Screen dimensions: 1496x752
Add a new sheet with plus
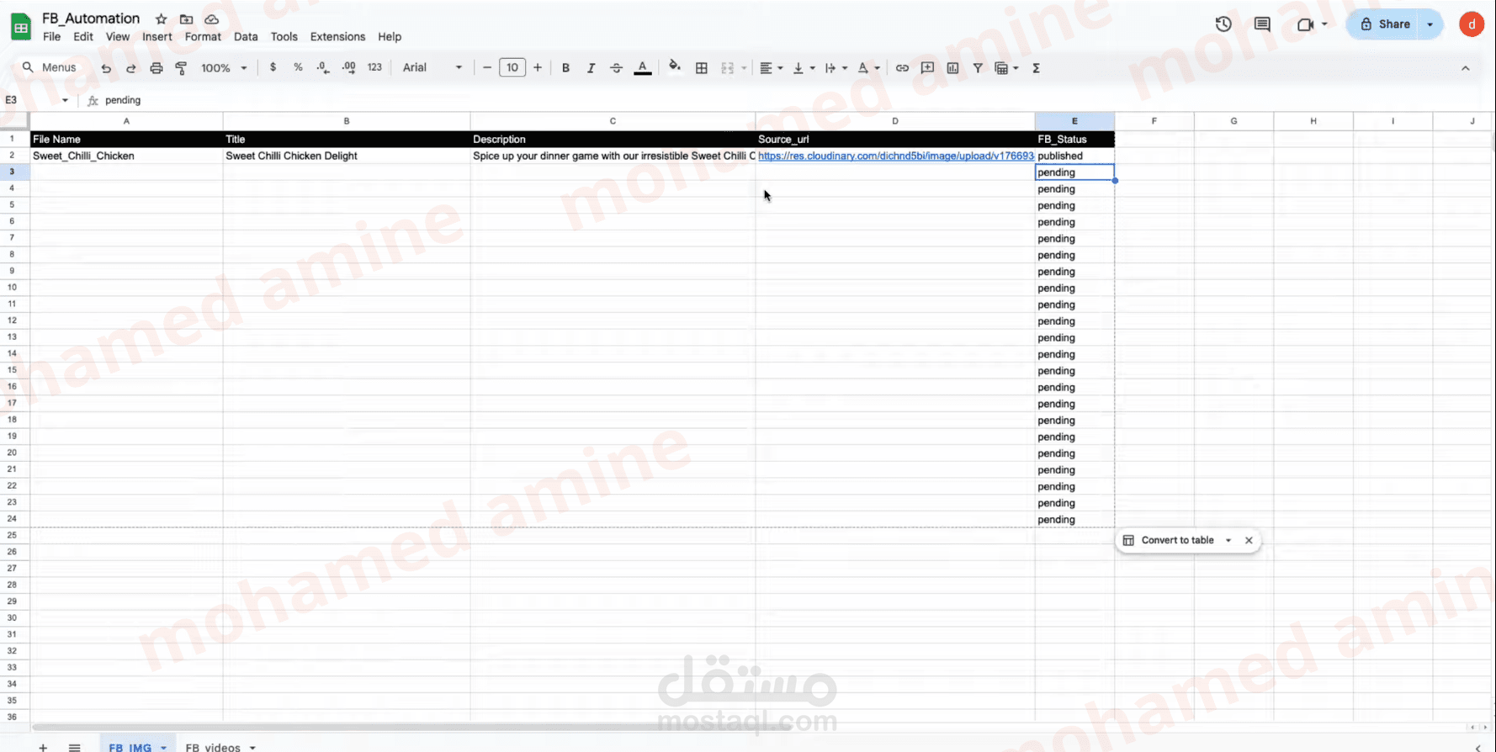coord(43,747)
